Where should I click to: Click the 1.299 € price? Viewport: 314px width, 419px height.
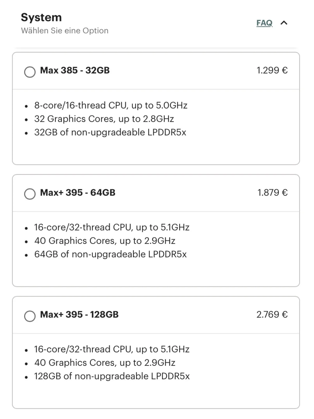click(272, 70)
